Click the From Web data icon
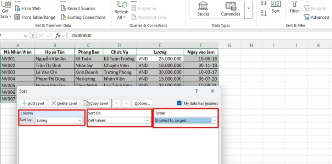The image size is (332, 164). 18,8
